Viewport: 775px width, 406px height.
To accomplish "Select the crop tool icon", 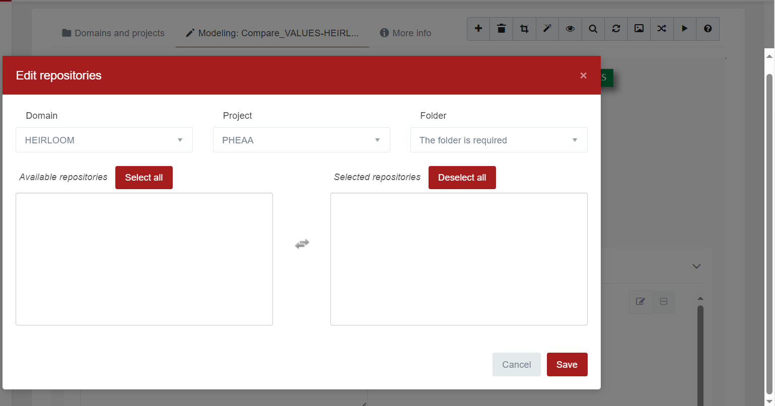I will 524,29.
